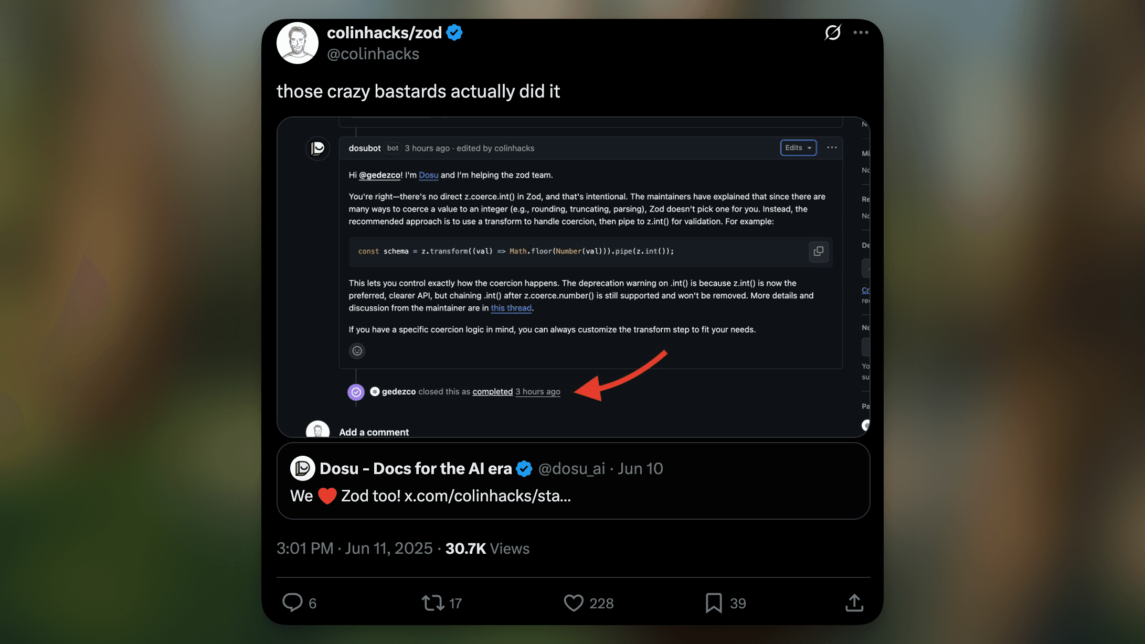Open the share icon at bottom right

pos(854,603)
